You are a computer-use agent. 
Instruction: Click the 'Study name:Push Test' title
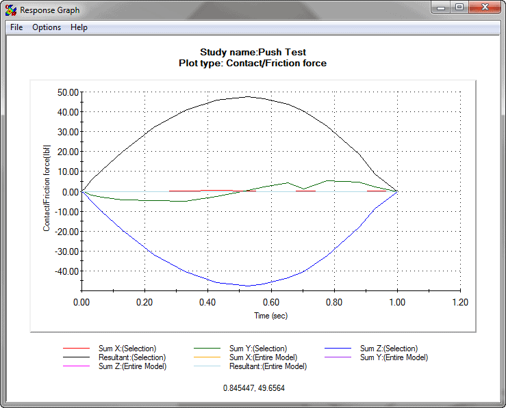coord(253,52)
